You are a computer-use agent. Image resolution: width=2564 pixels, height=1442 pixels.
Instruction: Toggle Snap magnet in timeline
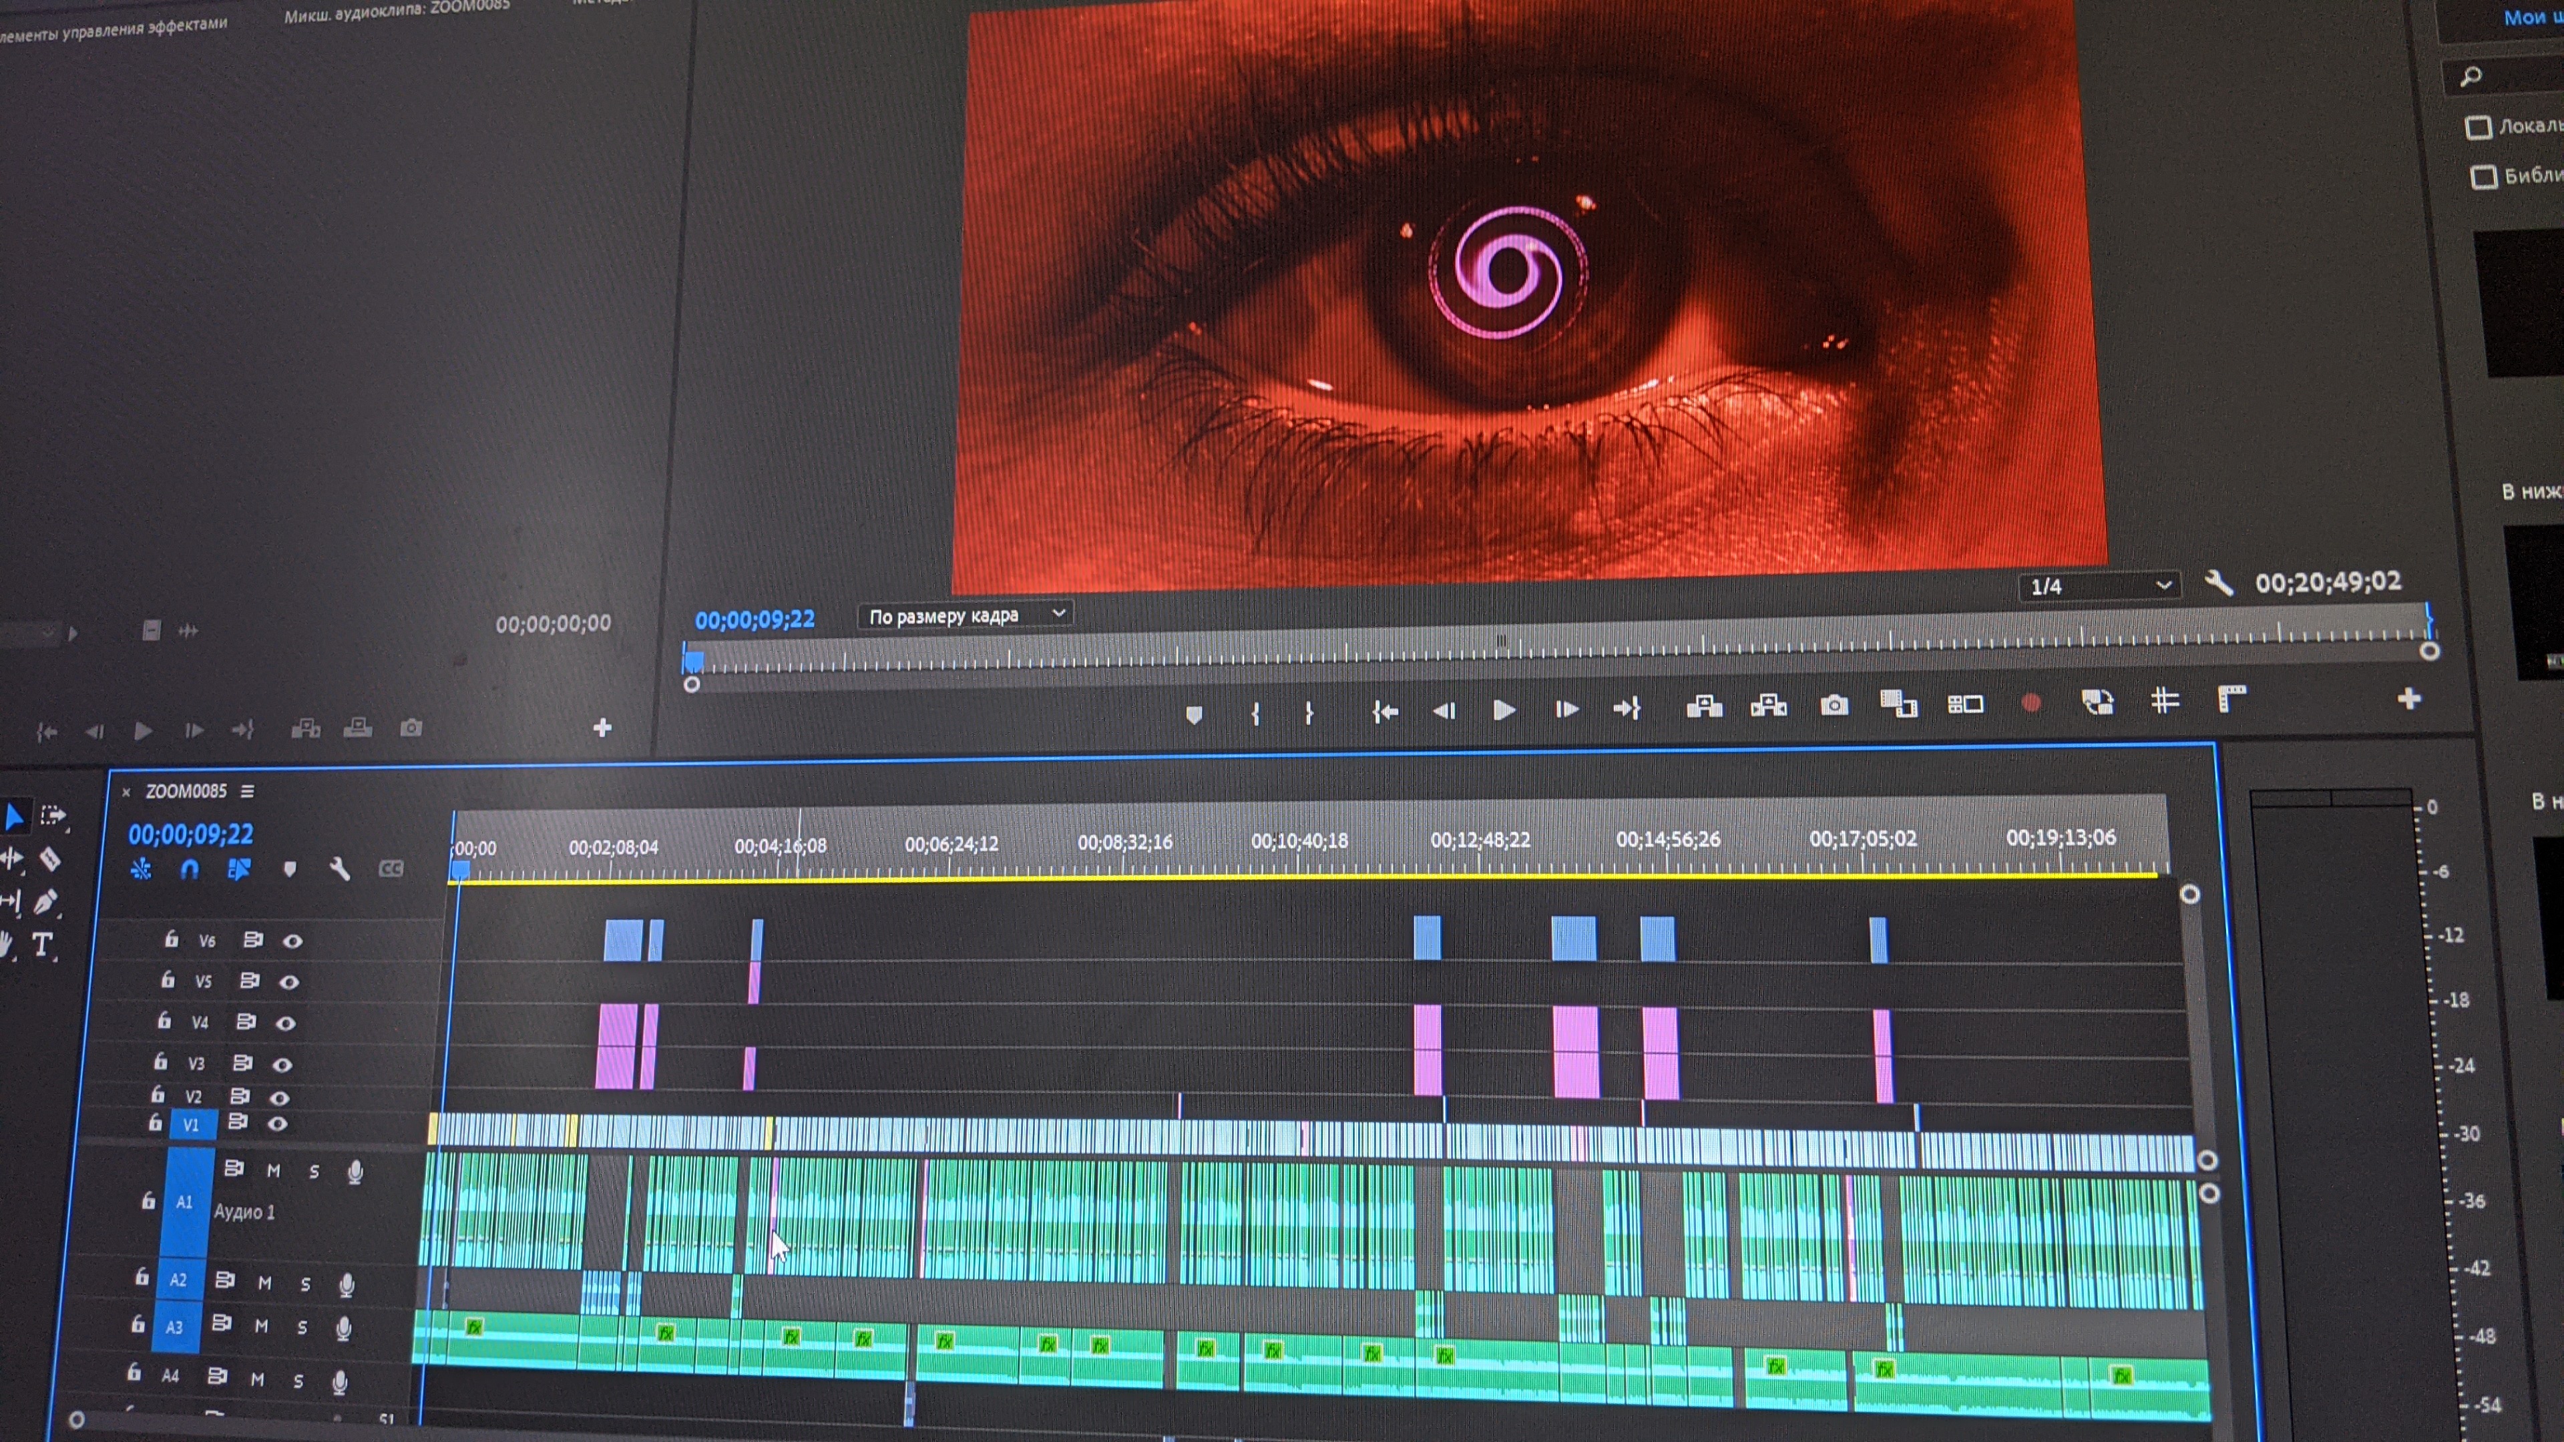pos(189,870)
